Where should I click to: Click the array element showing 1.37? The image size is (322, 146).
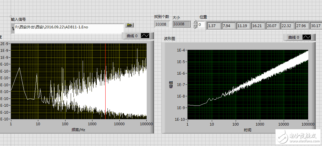214,26
